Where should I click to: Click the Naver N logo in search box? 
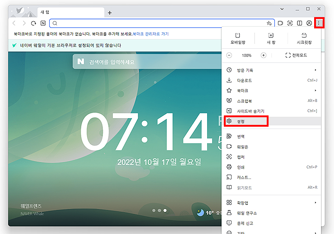coord(81,61)
